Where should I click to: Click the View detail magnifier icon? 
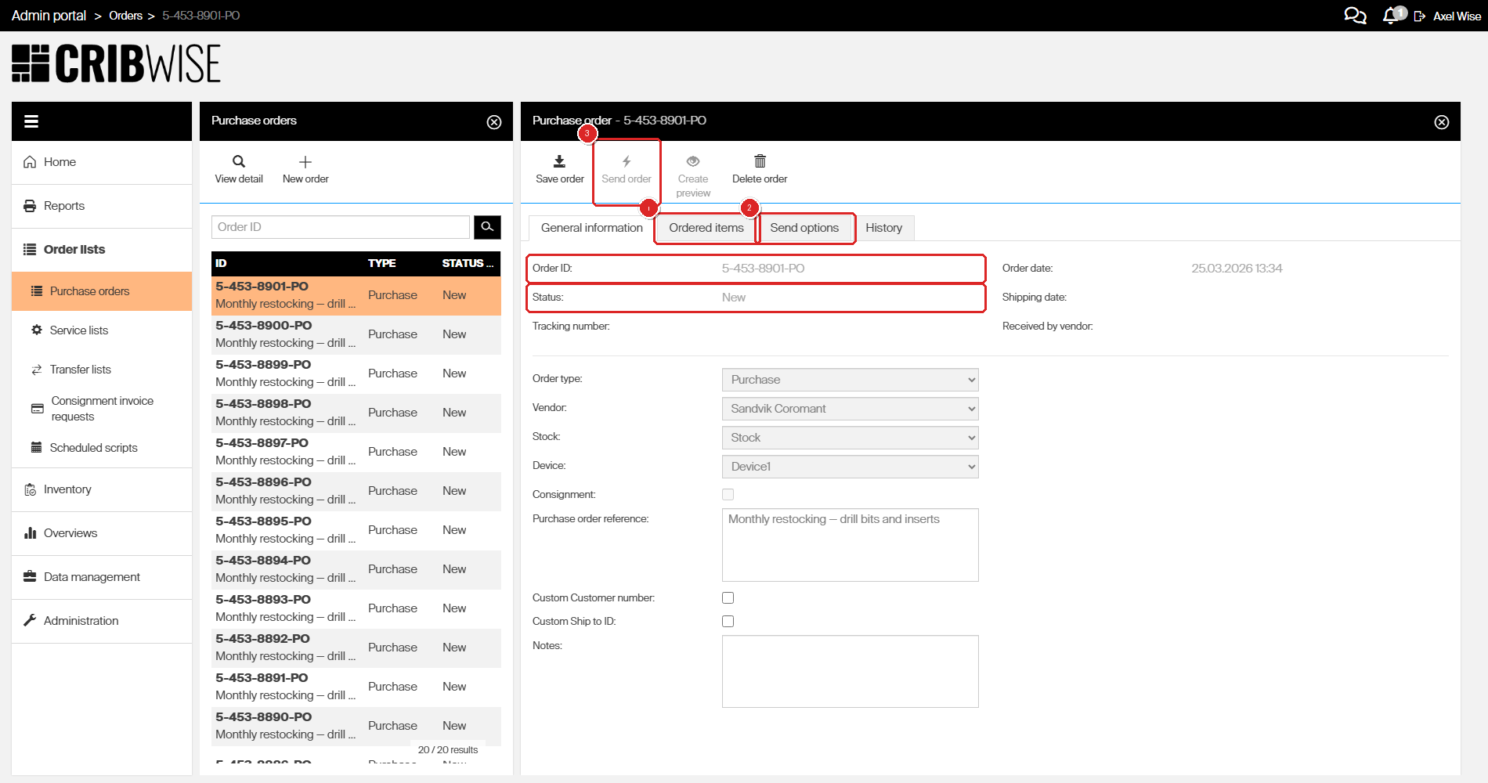tap(239, 162)
